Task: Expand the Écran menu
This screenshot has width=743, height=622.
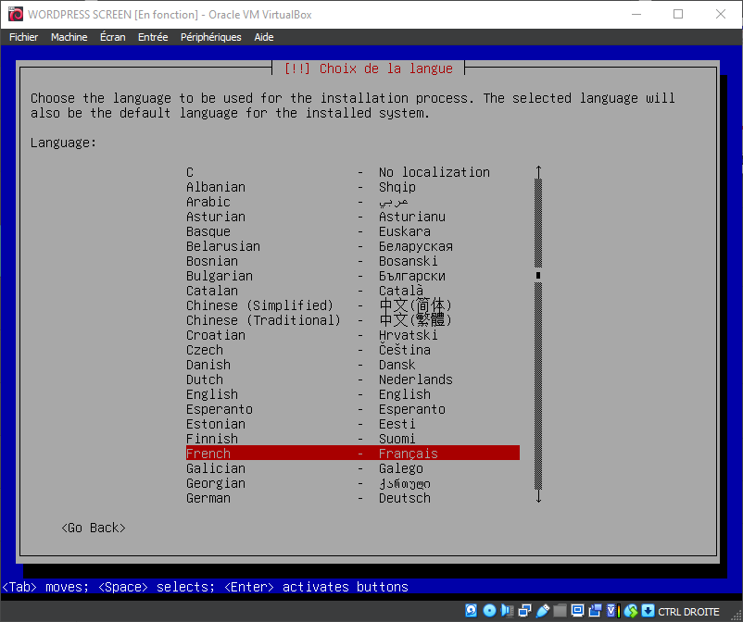Action: 112,37
